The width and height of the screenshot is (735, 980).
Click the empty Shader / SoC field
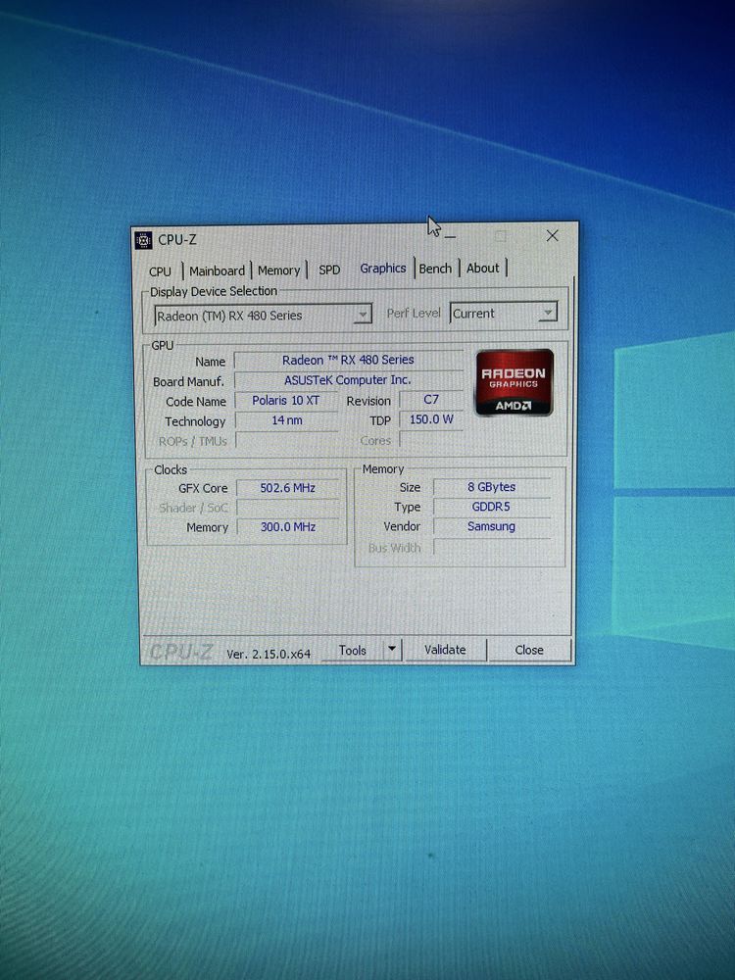tap(288, 508)
